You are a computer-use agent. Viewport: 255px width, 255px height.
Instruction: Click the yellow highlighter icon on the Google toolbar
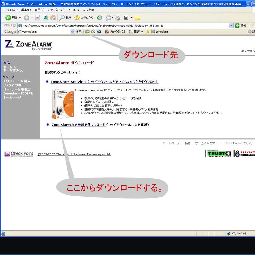(148, 32)
